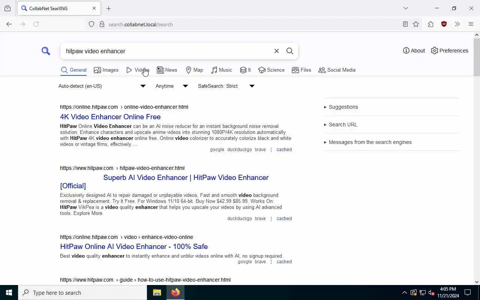480x300 pixels.
Task: Open the Windows Start menu
Action: point(9,292)
